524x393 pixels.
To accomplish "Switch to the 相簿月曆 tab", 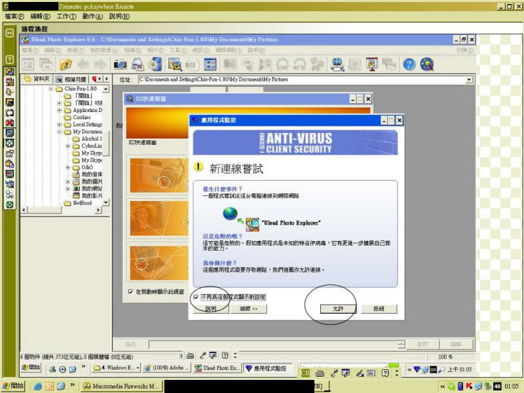I will (71, 79).
